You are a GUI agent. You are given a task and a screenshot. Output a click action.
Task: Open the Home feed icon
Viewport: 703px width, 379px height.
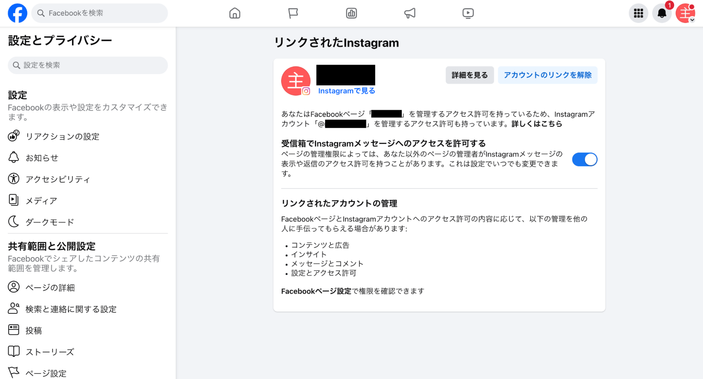(x=235, y=13)
